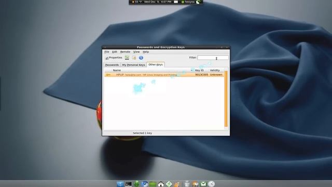Open the user menu in top panel
Viewport: 332px width, 187px height.
[188, 2]
